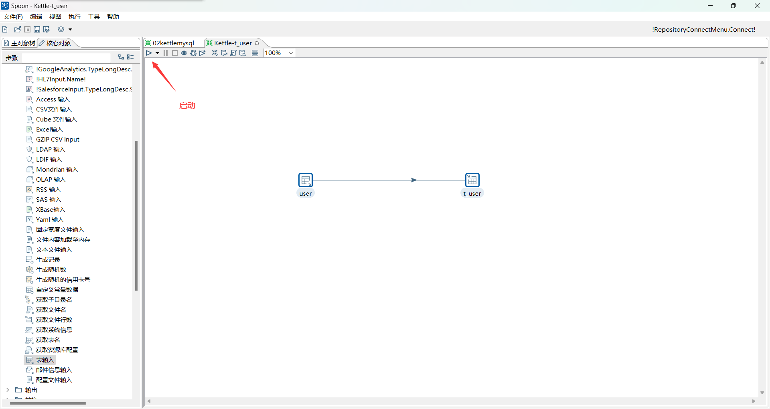Explore the database from the canvas toolbar
The height and width of the screenshot is (409, 770).
[x=243, y=53]
